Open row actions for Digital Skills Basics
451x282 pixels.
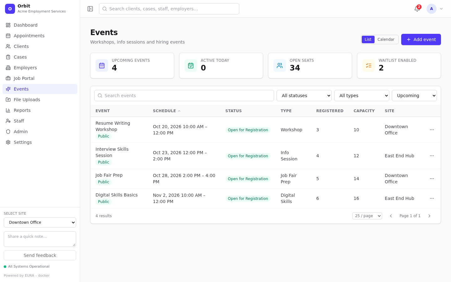tap(432, 198)
